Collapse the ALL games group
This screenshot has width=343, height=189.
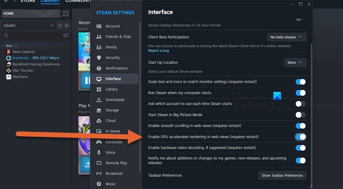pos(3,45)
